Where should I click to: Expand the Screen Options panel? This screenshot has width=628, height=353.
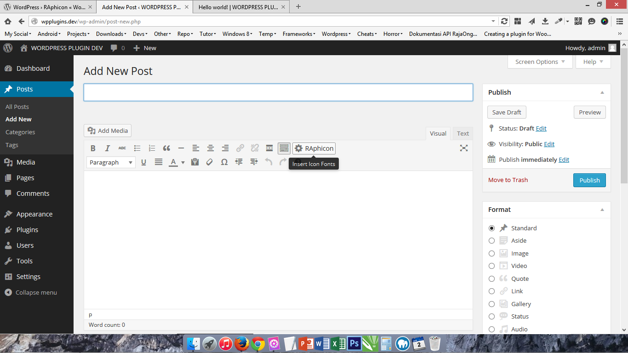[540, 62]
